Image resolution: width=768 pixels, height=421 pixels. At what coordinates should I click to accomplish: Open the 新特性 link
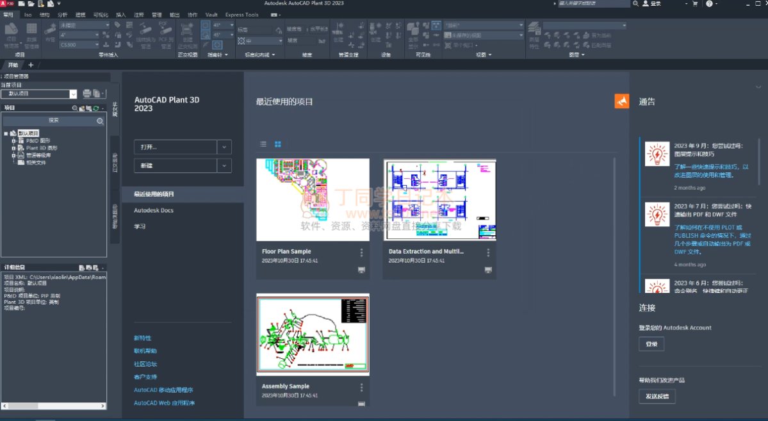(x=142, y=338)
